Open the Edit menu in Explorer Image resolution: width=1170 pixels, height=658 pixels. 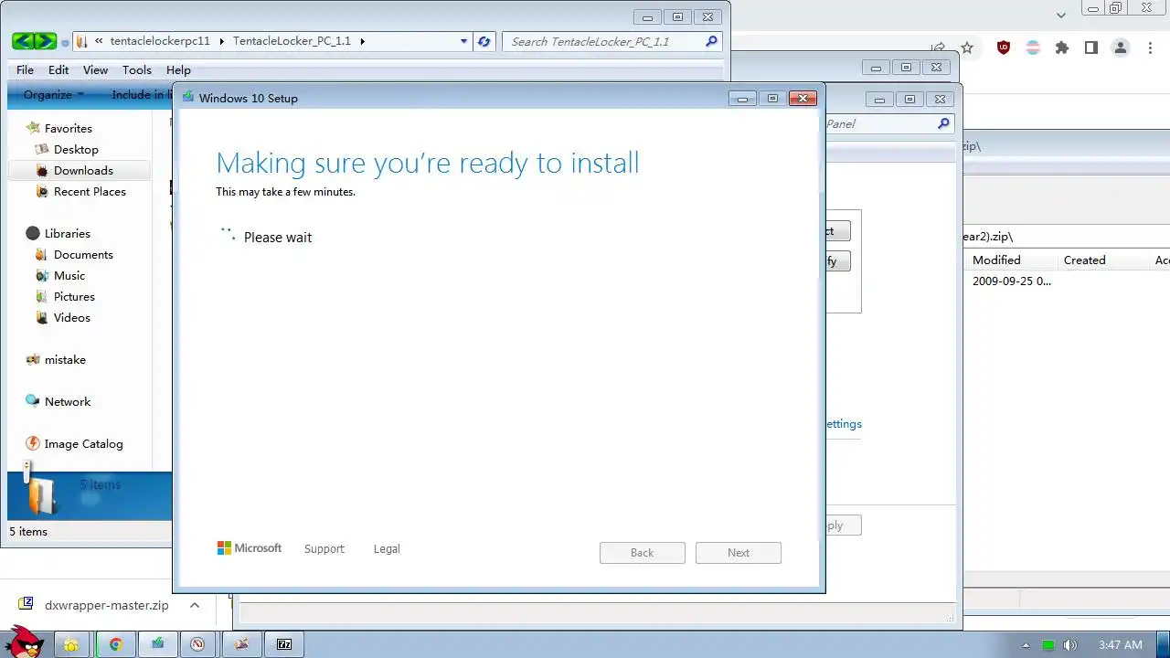click(x=58, y=69)
